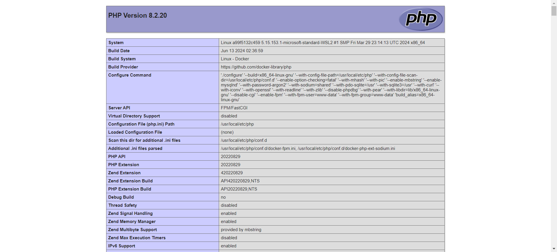Click the PHP Version 8.2.20 heading
The height and width of the screenshot is (252, 557).
click(138, 15)
